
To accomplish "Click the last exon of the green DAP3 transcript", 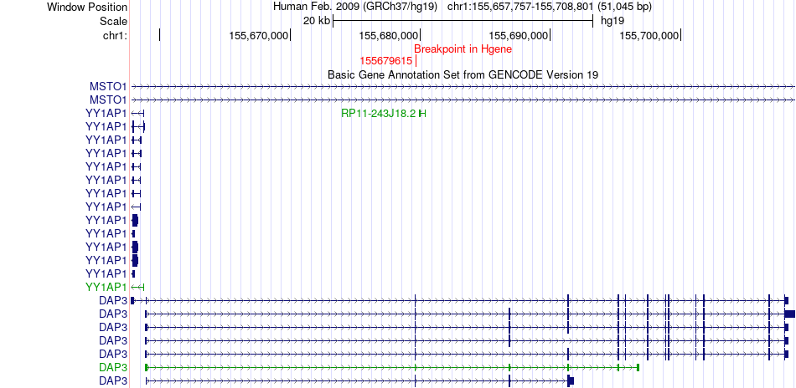I will click(638, 367).
